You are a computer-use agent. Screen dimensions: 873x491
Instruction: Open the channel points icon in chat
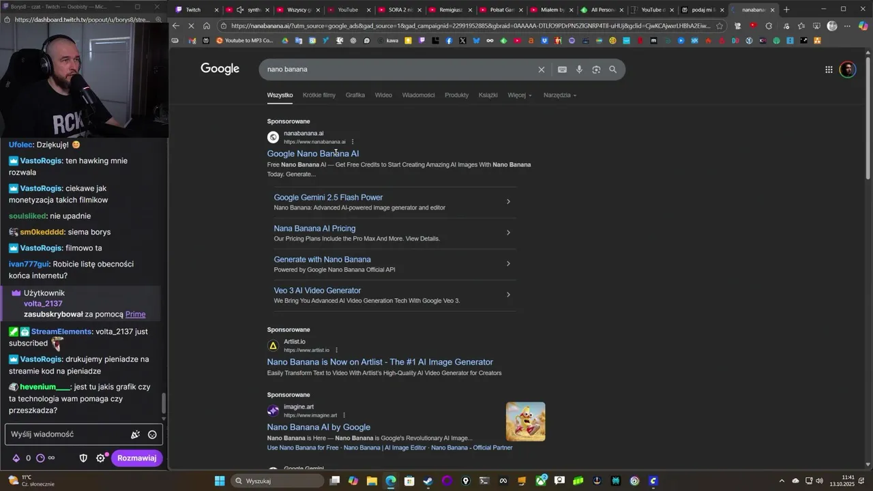point(40,458)
